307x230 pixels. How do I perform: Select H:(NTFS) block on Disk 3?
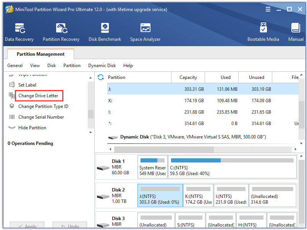point(251,220)
